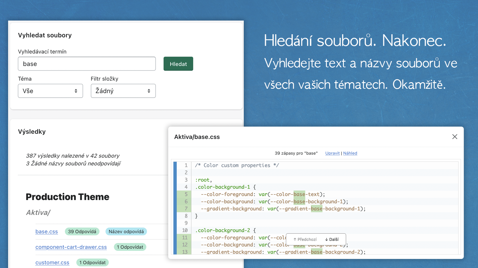Click '1 Odpovídat' badge beside component-cart-drawer.css
478x268 pixels.
[x=130, y=247]
